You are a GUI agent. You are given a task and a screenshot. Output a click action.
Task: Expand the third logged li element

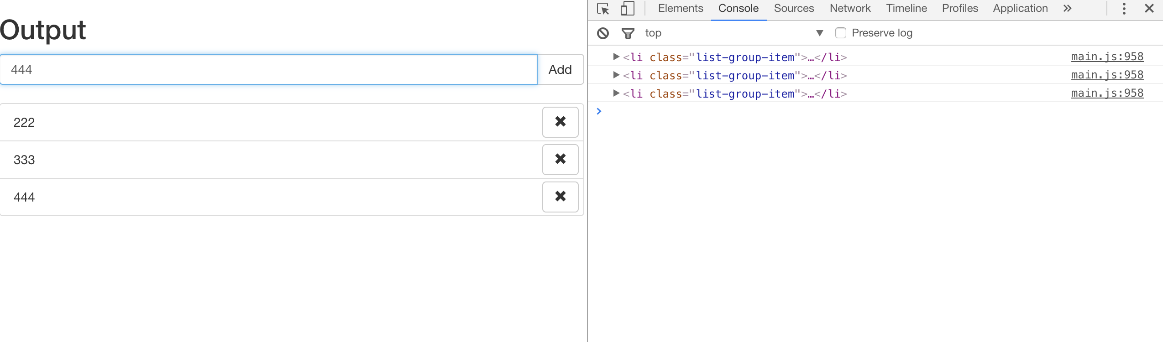tap(616, 93)
